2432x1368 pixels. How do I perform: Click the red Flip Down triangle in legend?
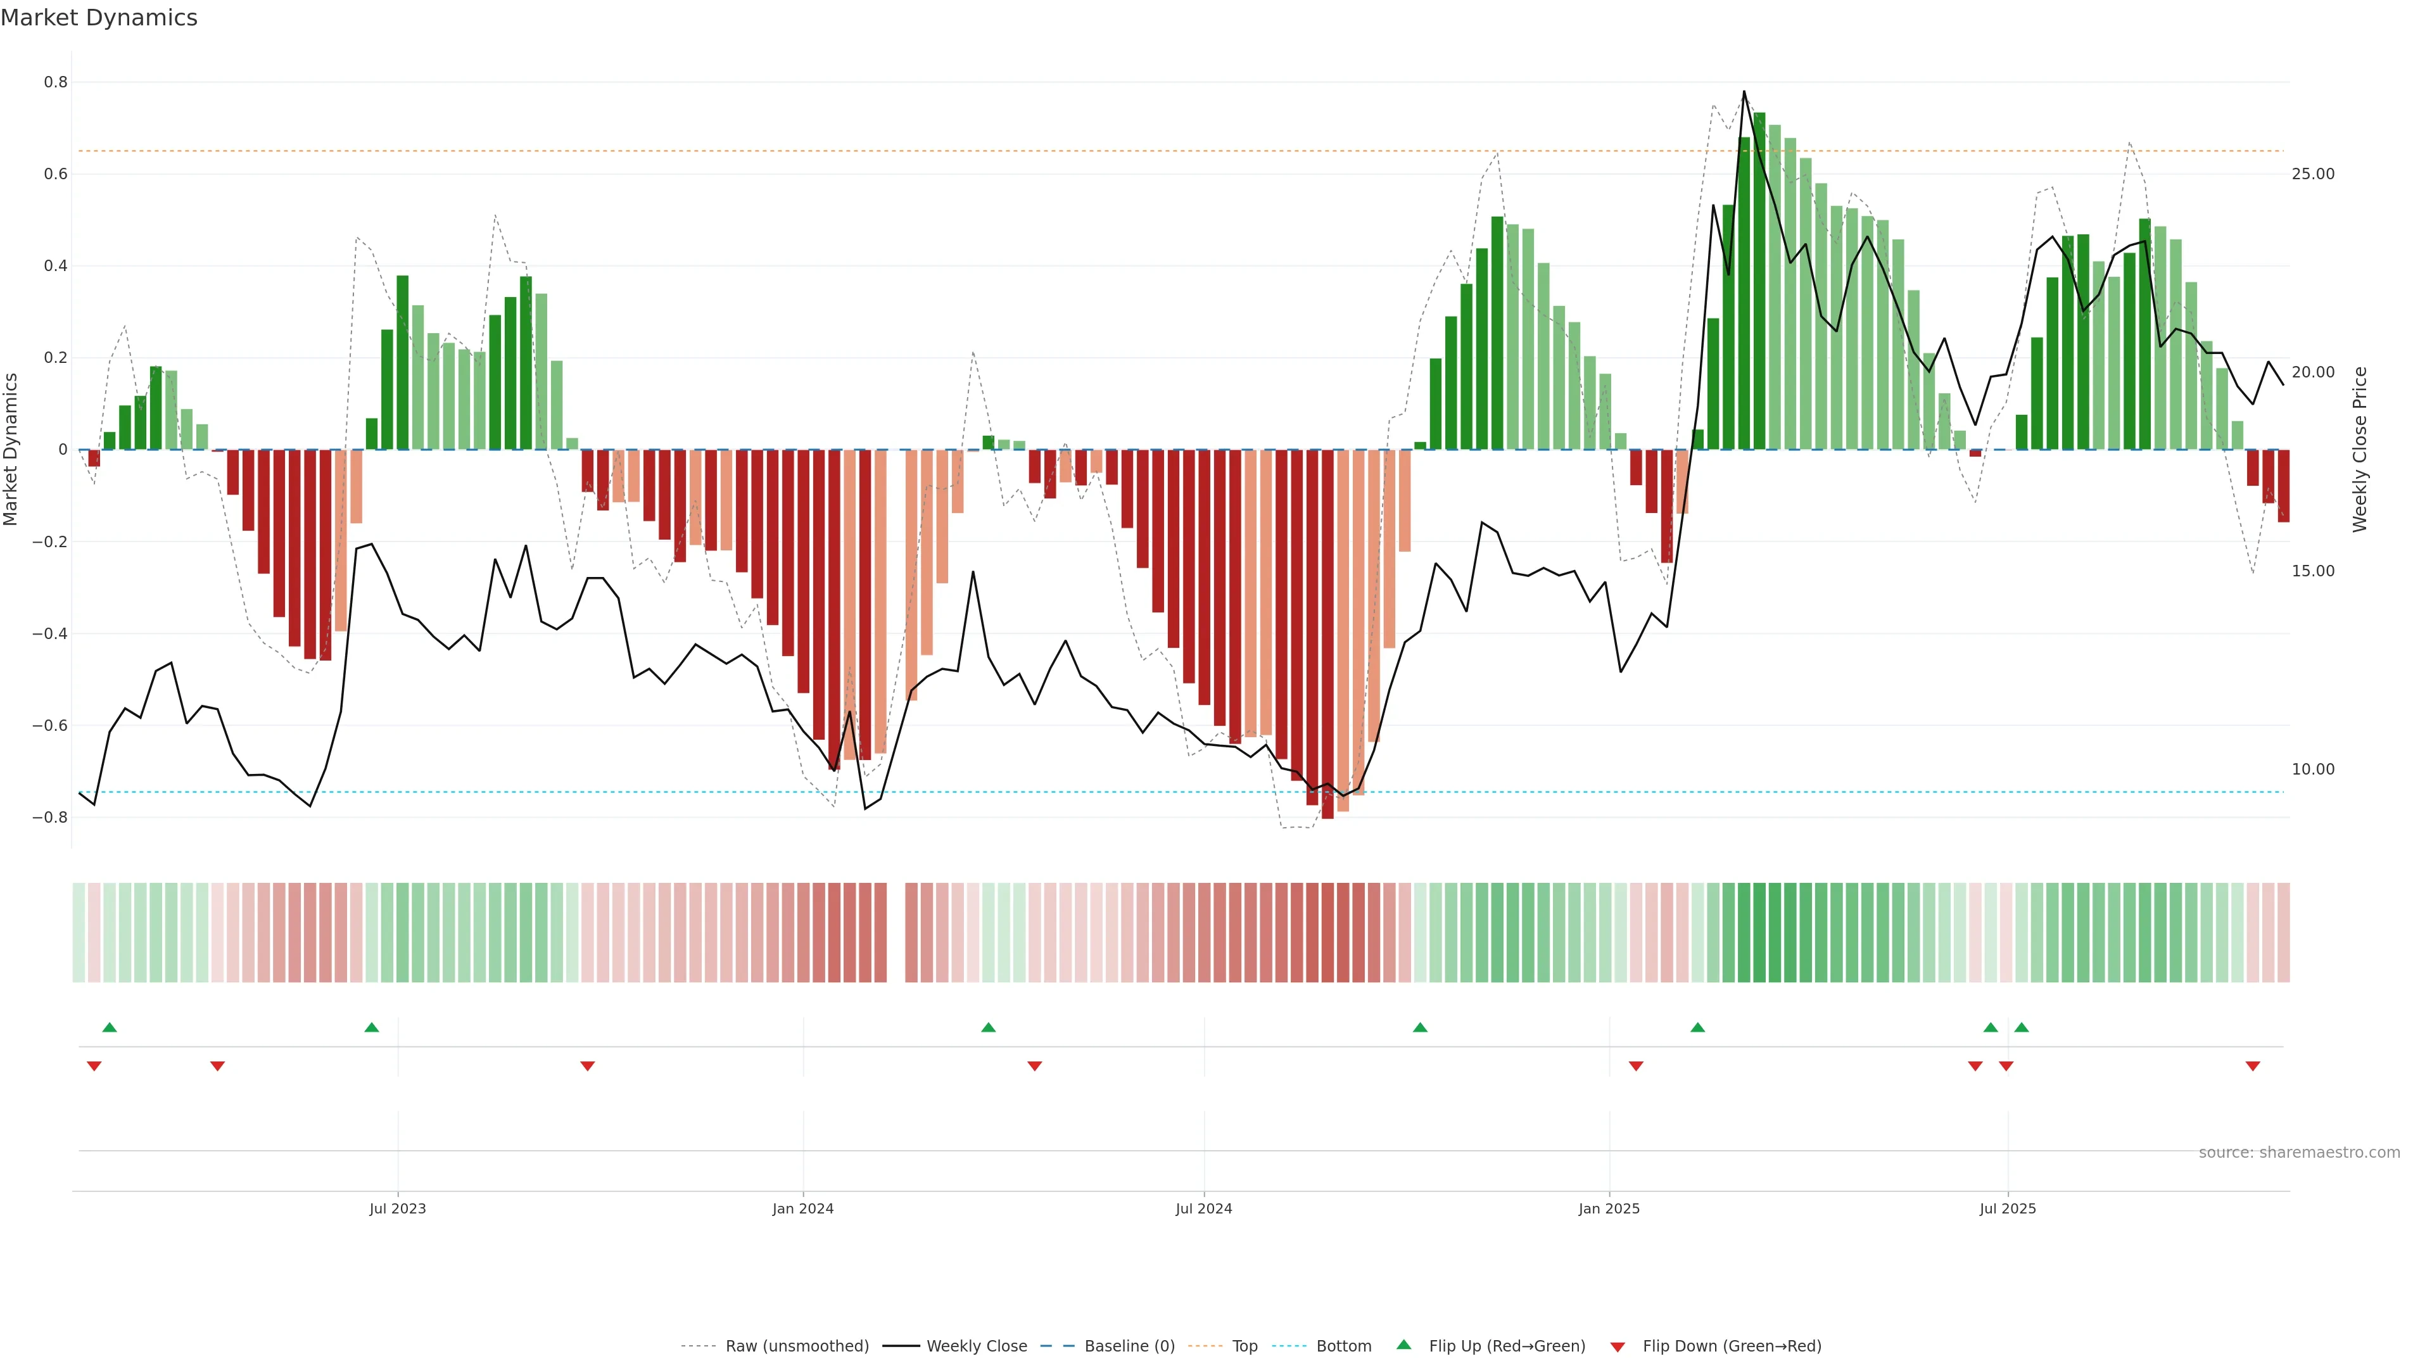(x=1618, y=1346)
